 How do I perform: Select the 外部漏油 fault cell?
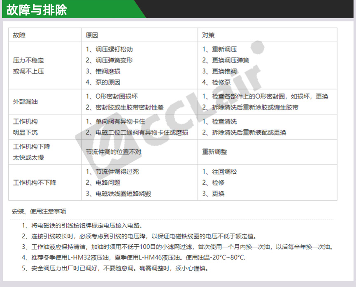tap(26, 101)
